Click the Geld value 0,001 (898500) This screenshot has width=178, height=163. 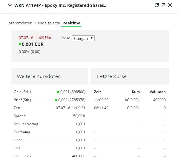coord(73,92)
